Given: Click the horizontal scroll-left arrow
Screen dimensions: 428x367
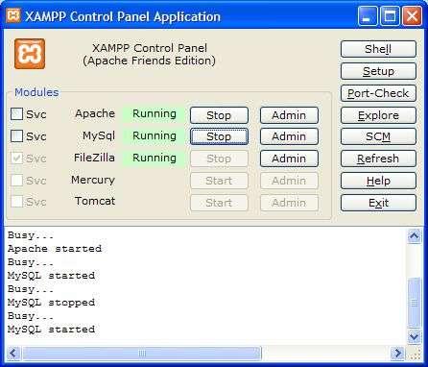Looking at the screenshot, I should point(13,354).
